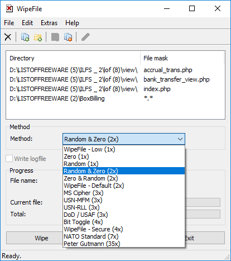Choose NATO Standard (7x) method

pos(124,236)
